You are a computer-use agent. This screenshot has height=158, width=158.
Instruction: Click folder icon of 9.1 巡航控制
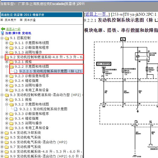point(7,38)
